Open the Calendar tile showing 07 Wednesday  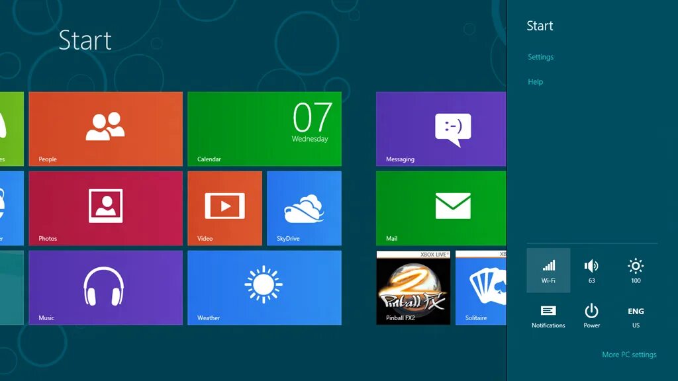point(264,129)
